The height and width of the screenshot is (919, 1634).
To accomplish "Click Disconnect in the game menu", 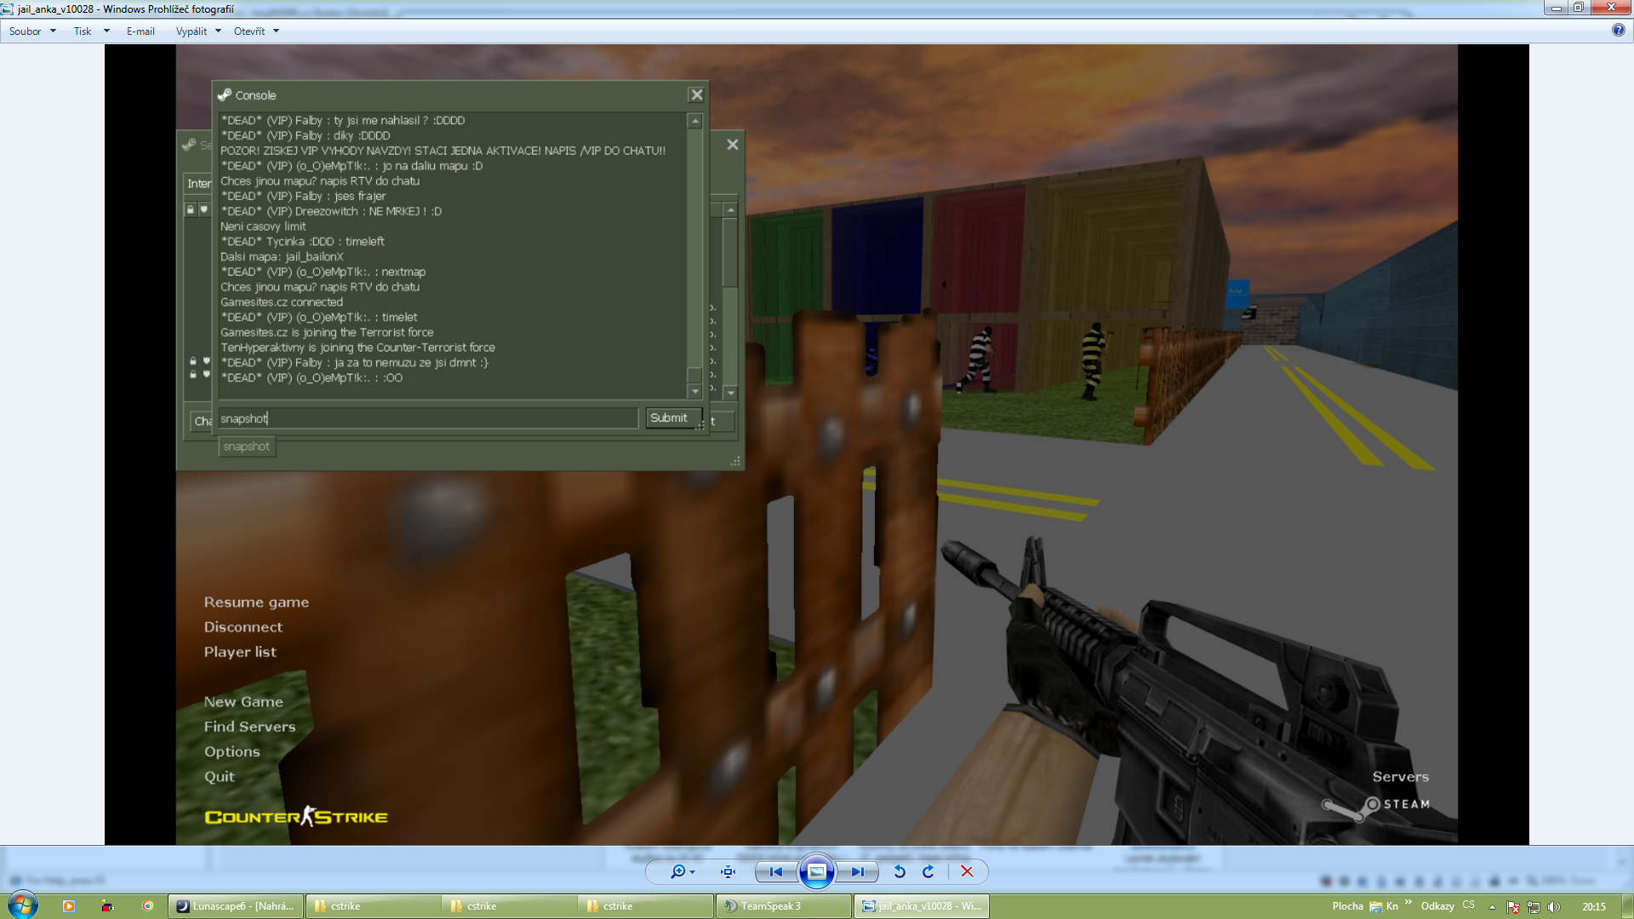I will click(243, 627).
